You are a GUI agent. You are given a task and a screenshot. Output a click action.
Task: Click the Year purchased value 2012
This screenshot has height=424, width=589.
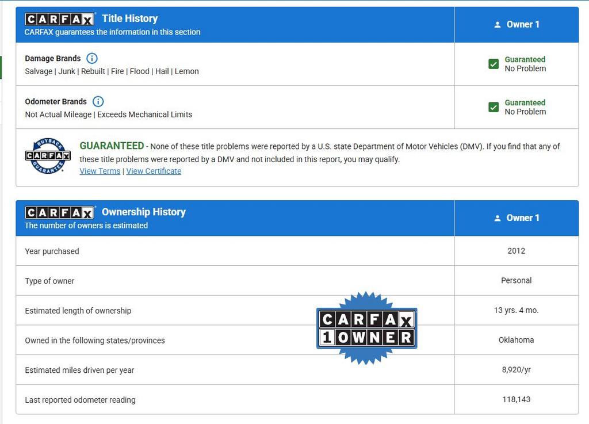coord(516,251)
